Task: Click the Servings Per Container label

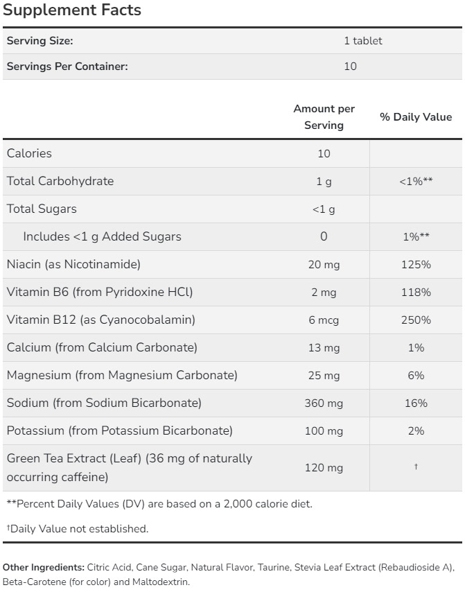Action: (67, 67)
